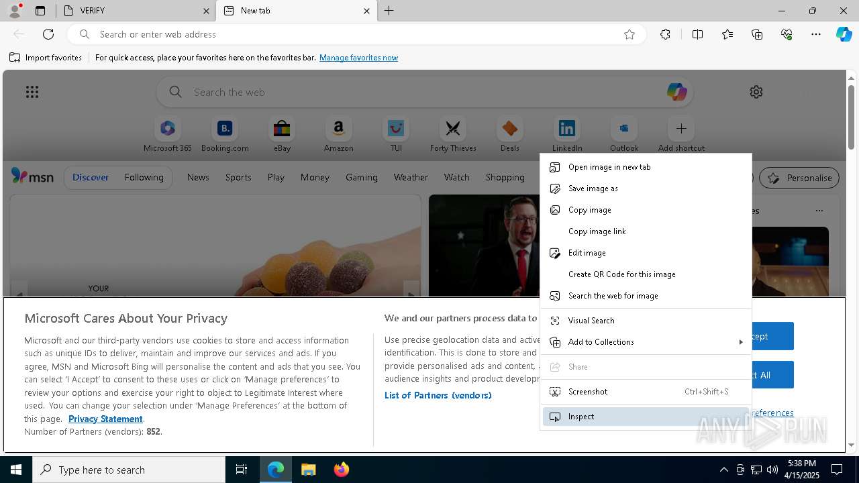The image size is (859, 483).
Task: Open the Forty Thieves shortcut
Action: click(x=453, y=135)
